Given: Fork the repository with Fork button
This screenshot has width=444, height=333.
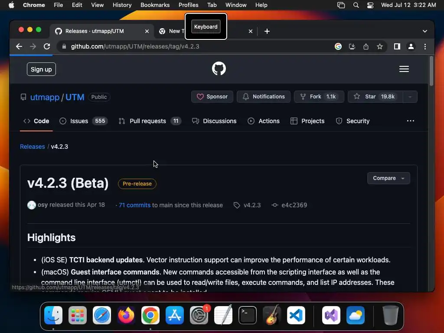Looking at the screenshot, I should coord(319,97).
